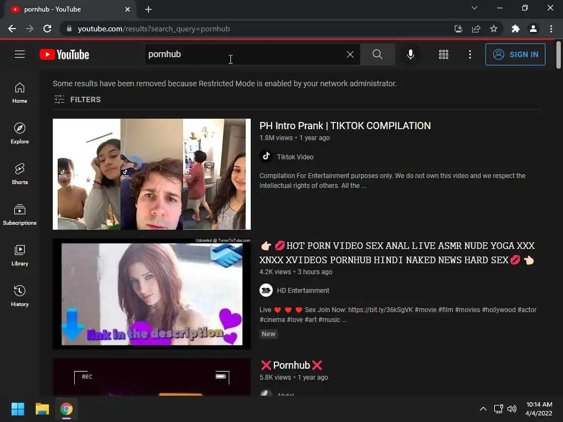
Task: Expand the FILTERS options
Action: 77,99
